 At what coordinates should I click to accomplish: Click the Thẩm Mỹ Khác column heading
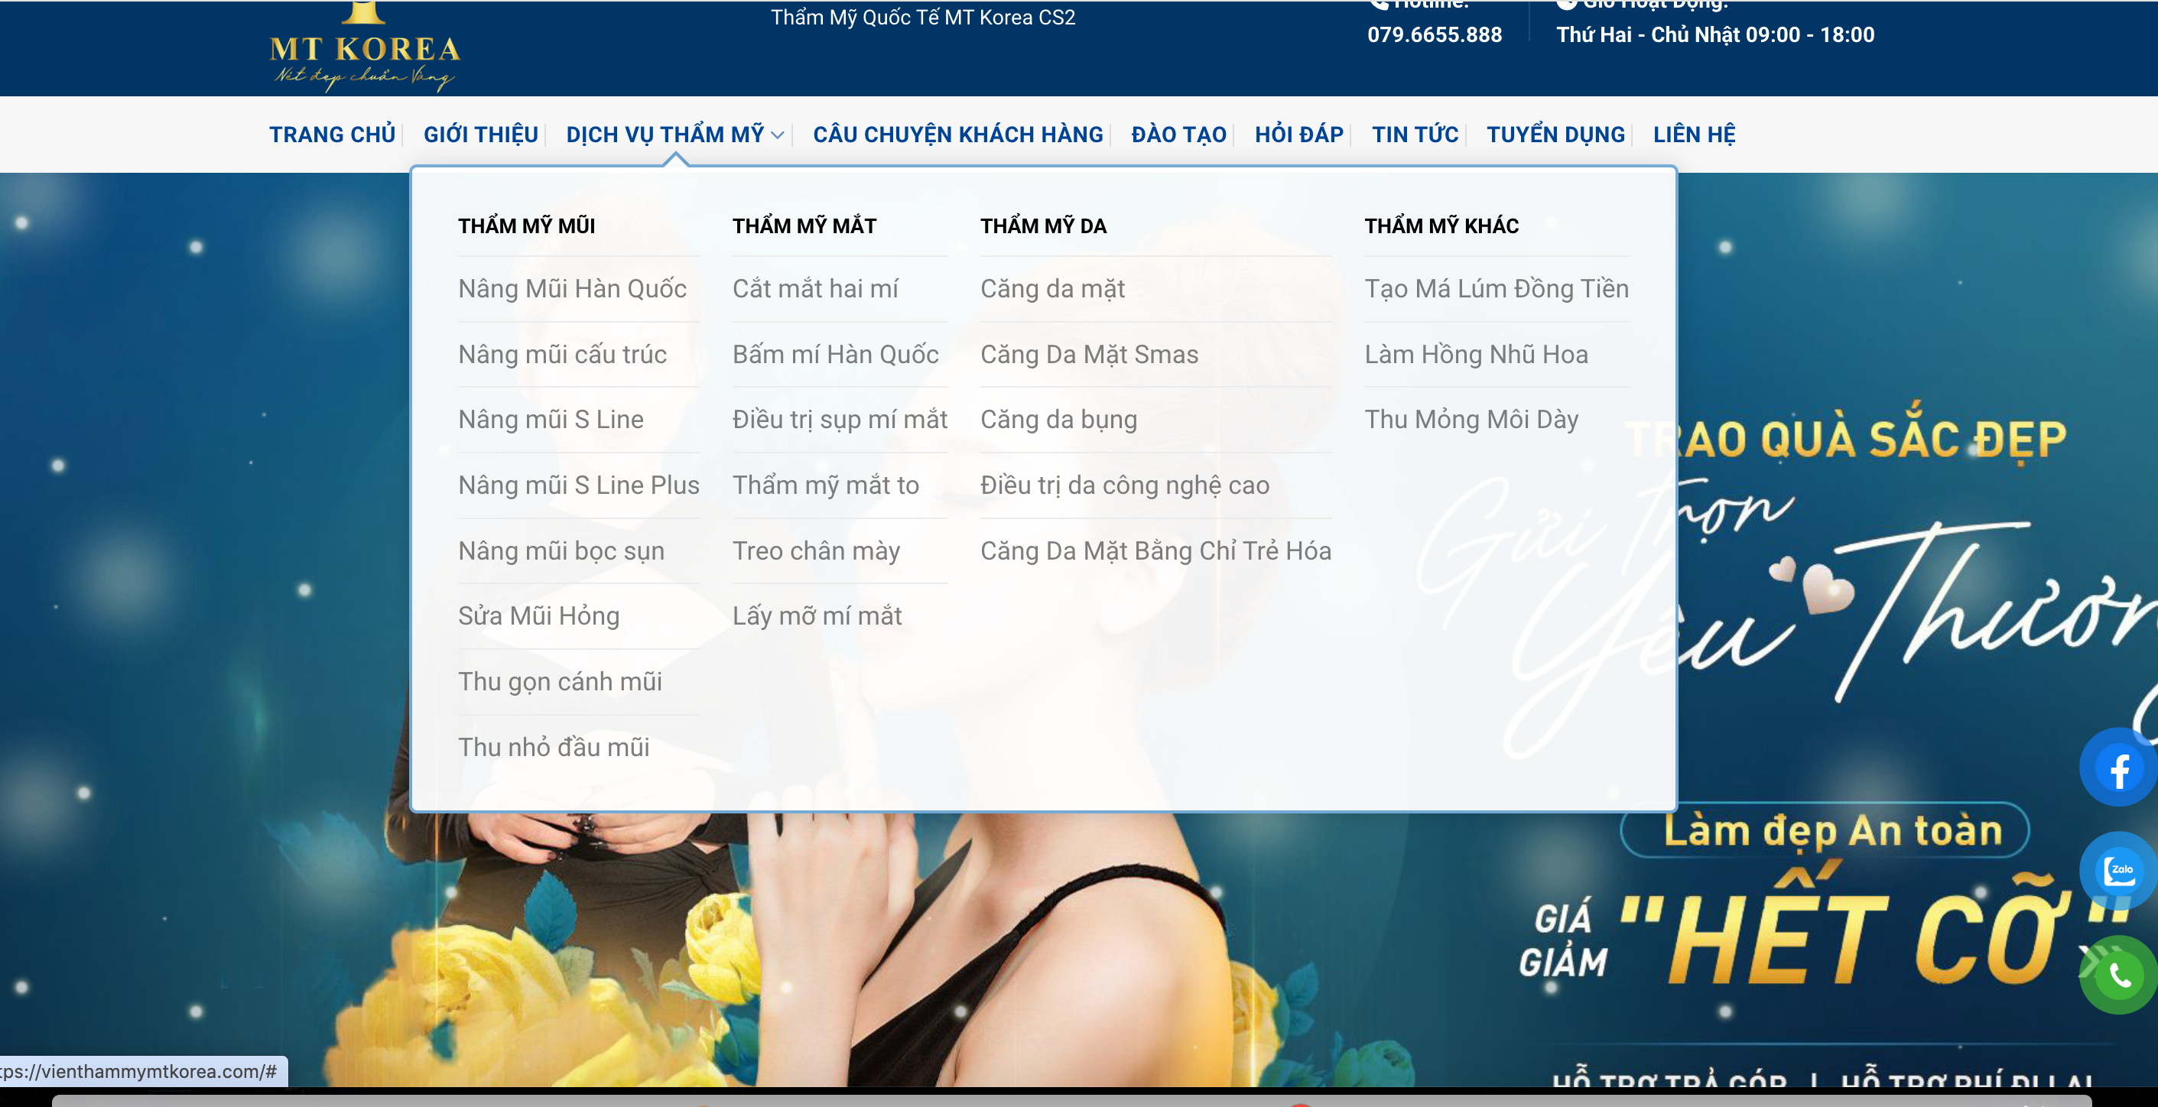(1441, 226)
